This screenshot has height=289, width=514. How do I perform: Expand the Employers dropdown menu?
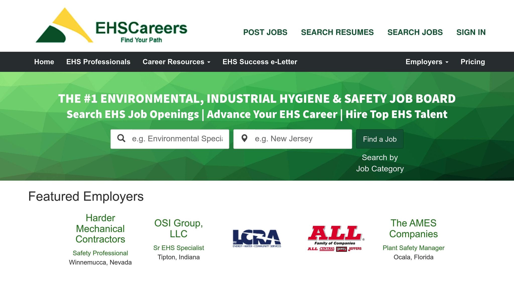[427, 62]
